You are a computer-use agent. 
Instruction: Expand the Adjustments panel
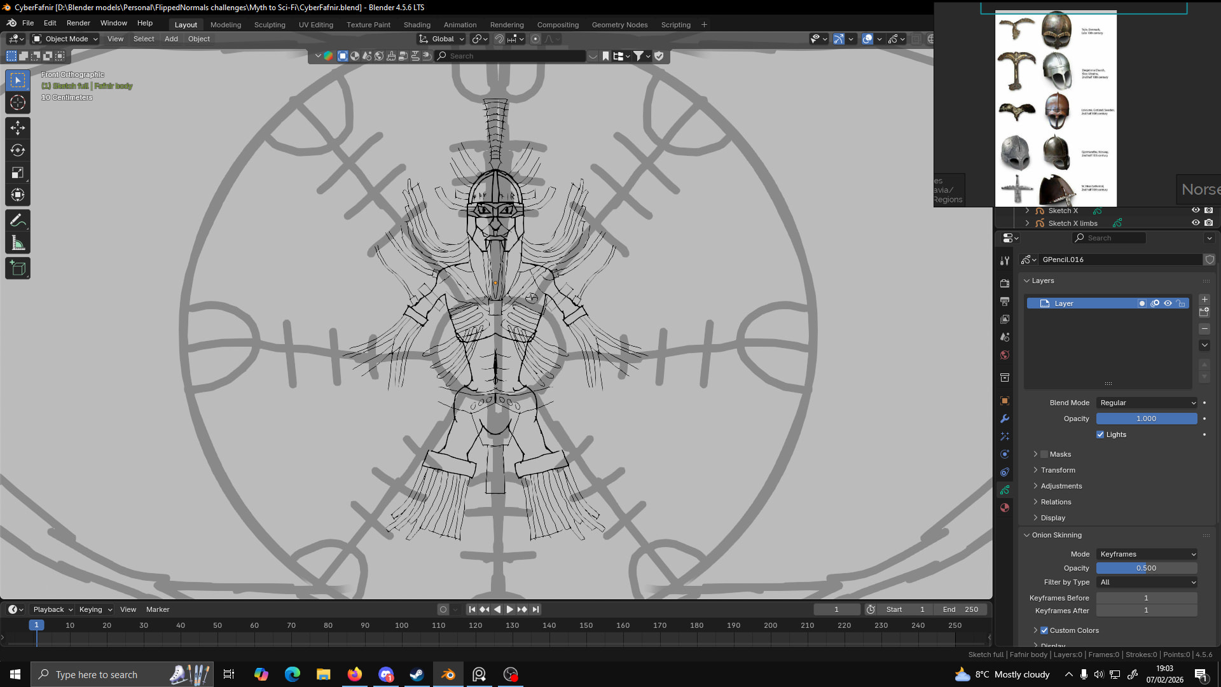(x=1061, y=486)
